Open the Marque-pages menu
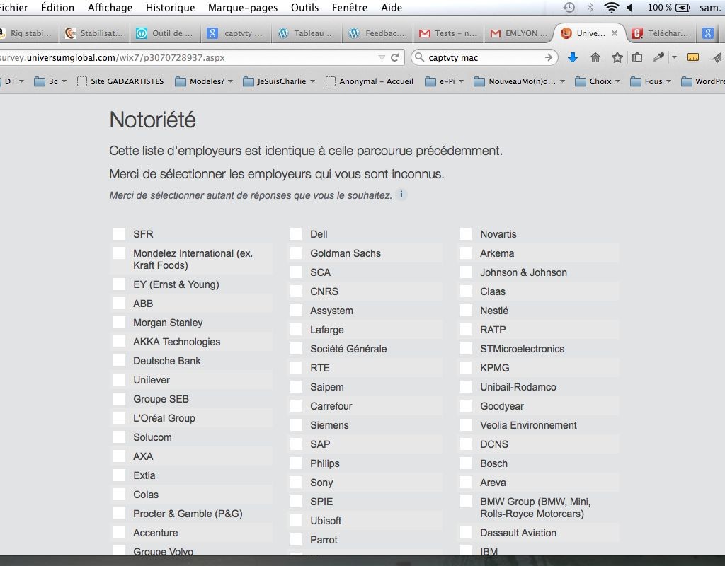Viewport: 725px width, 566px height. click(243, 7)
